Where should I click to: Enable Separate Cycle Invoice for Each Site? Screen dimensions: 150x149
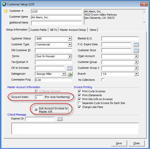[x=79, y=103]
